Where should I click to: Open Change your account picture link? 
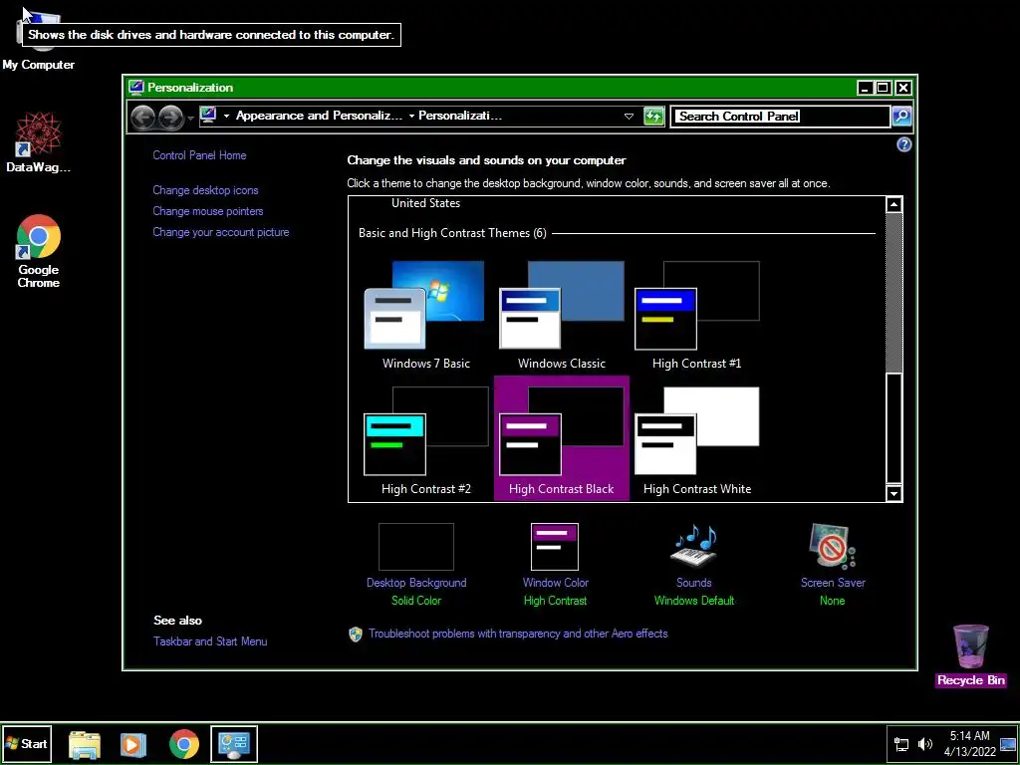pos(221,232)
